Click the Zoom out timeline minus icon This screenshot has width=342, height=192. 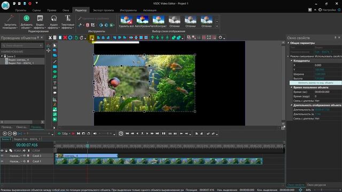tap(10, 133)
